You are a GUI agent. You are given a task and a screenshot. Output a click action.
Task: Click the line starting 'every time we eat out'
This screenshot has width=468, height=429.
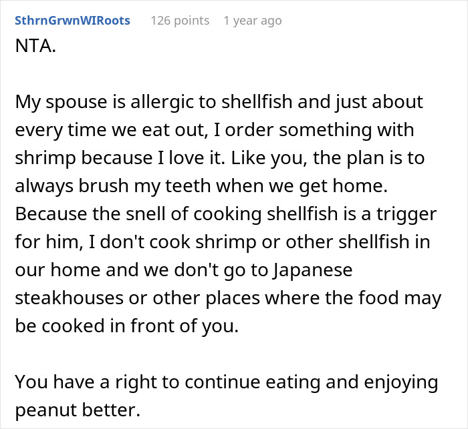tap(215, 130)
